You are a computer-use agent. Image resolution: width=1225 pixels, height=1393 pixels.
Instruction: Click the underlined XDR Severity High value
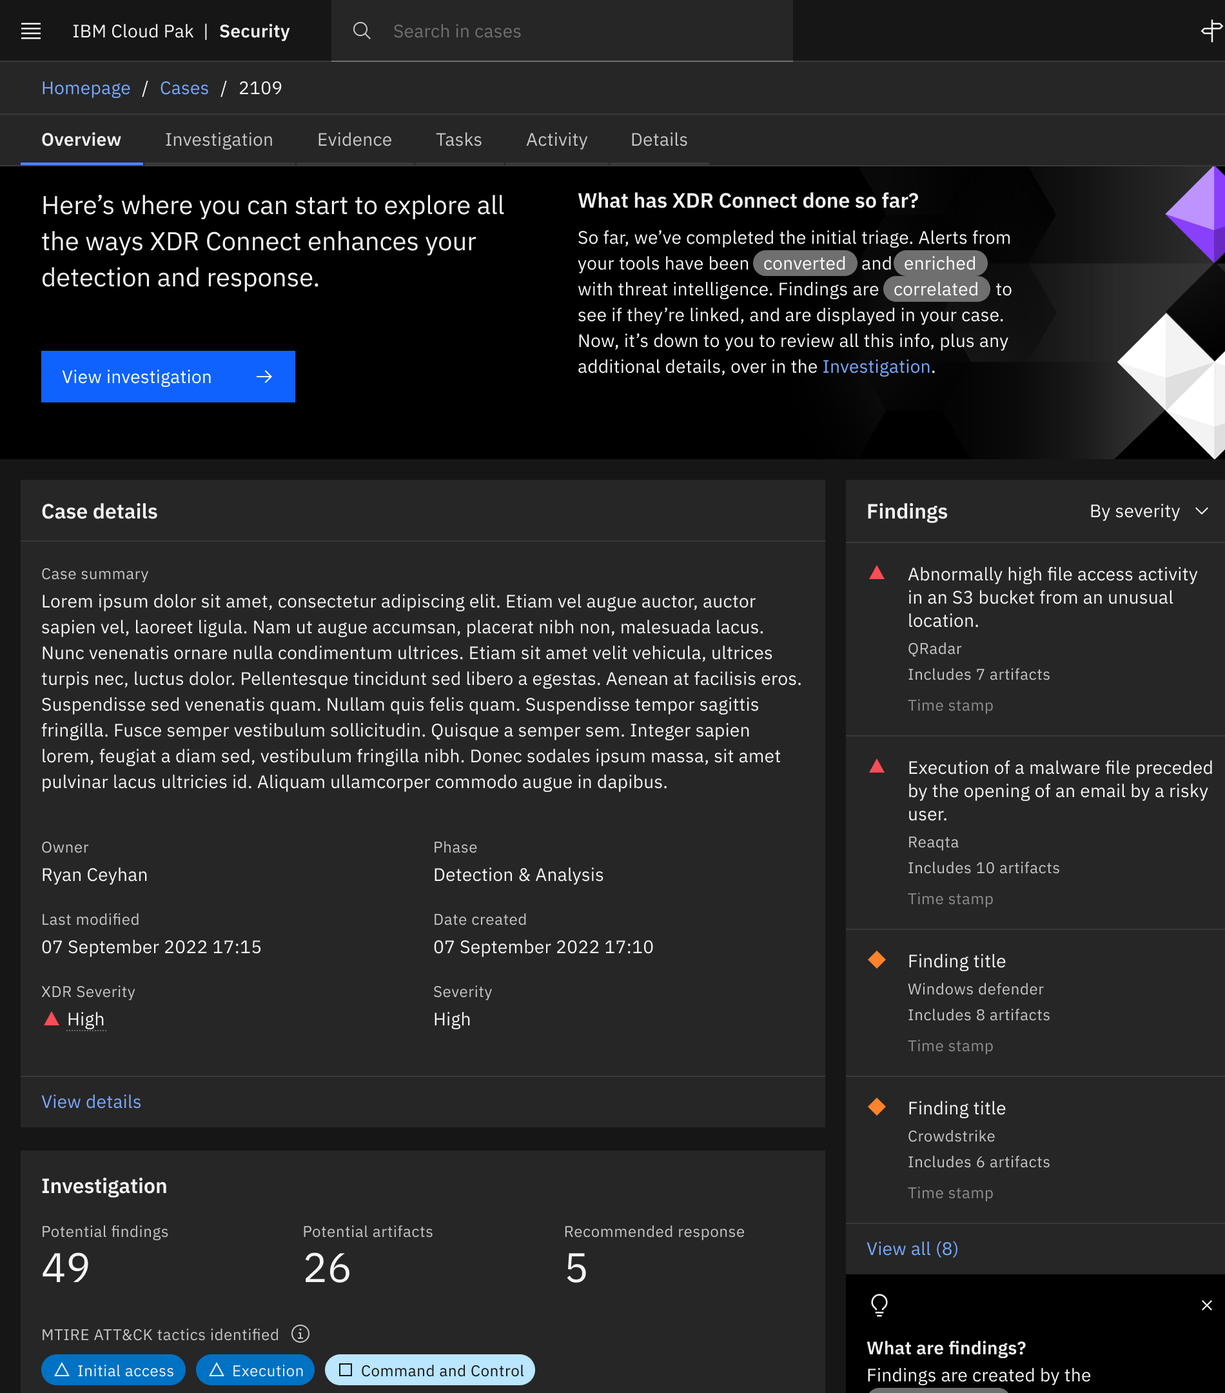(86, 1019)
